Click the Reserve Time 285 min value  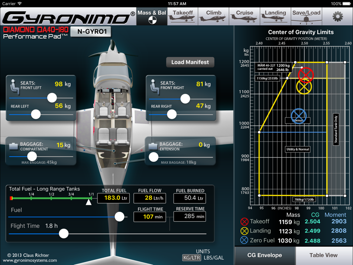pyautogui.click(x=190, y=216)
